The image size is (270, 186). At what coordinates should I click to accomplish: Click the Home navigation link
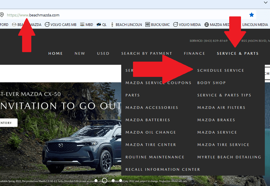[55, 53]
